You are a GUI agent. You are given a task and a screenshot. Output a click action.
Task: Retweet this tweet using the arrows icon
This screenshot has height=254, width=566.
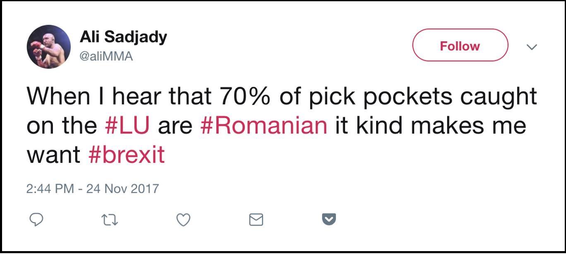[110, 219]
